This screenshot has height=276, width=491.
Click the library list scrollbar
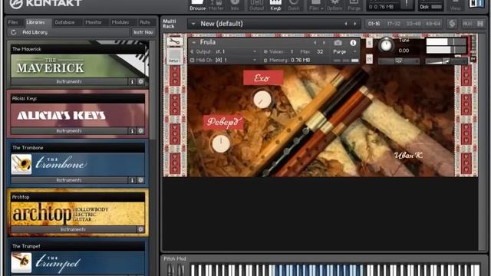(x=153, y=90)
